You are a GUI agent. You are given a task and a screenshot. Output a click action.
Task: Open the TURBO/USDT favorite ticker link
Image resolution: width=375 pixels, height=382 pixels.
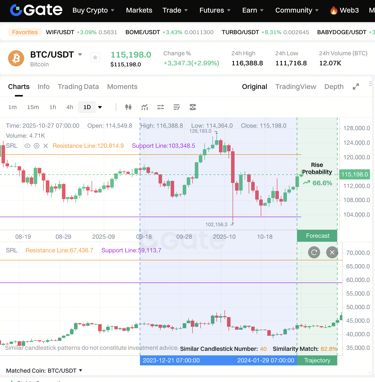240,32
